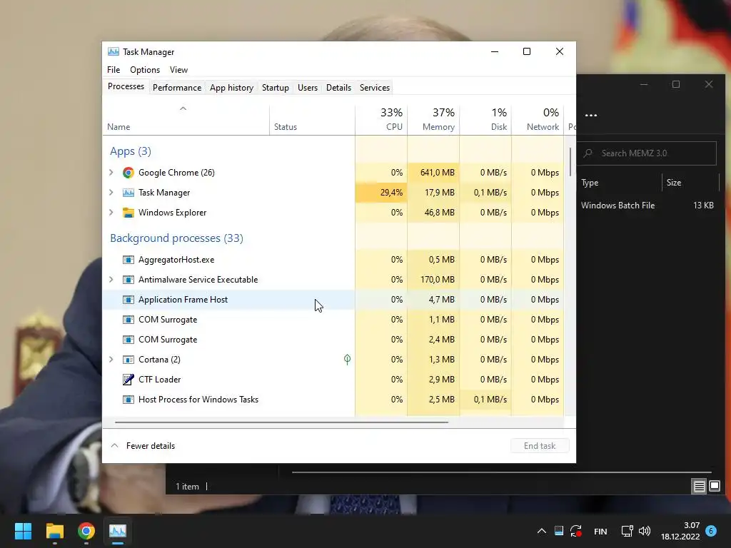731x548 pixels.
Task: Switch to the Users tab
Action: [308, 88]
